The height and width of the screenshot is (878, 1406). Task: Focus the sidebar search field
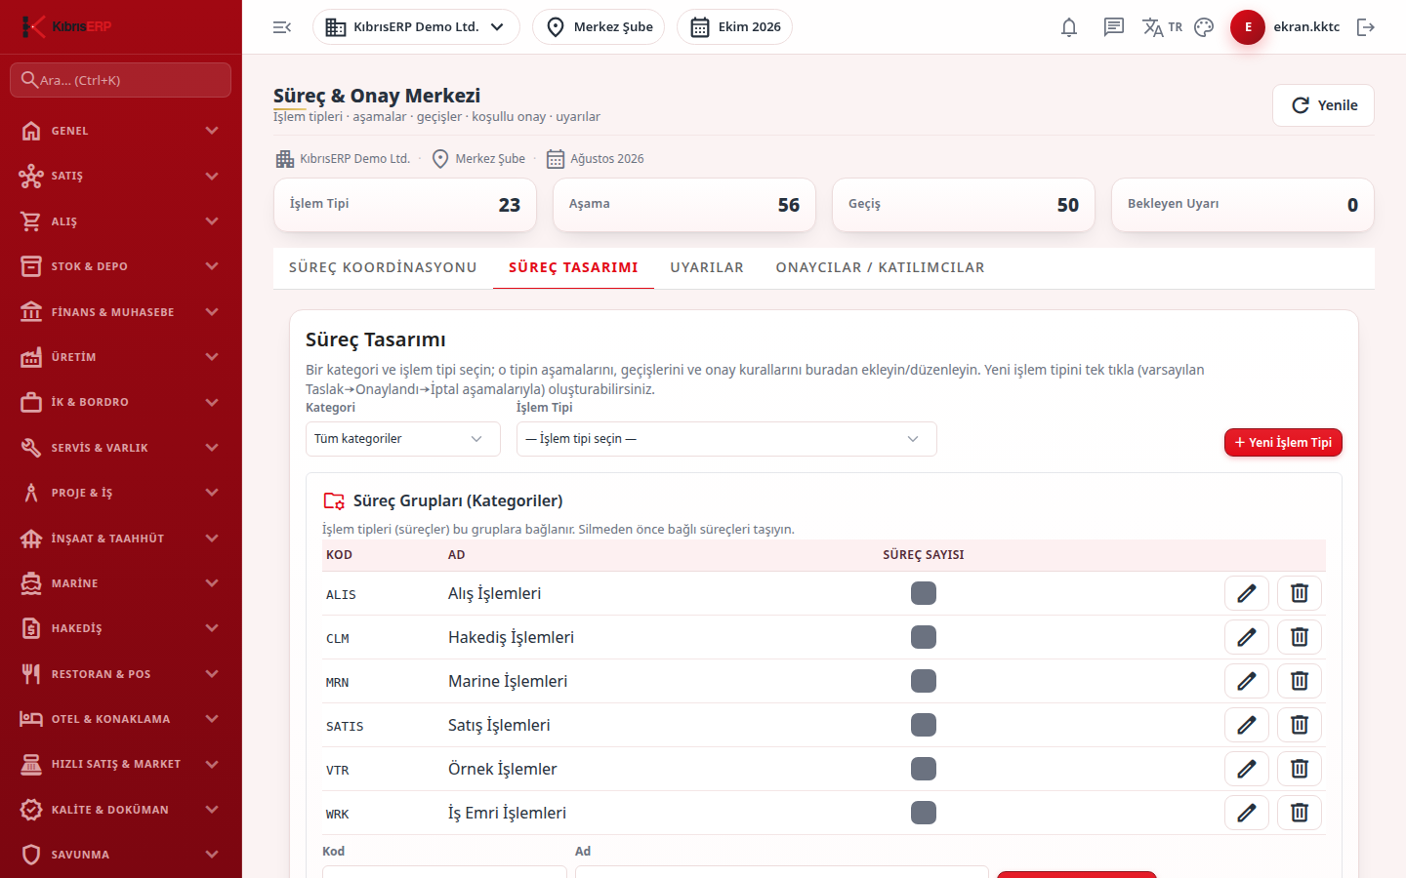click(x=121, y=80)
